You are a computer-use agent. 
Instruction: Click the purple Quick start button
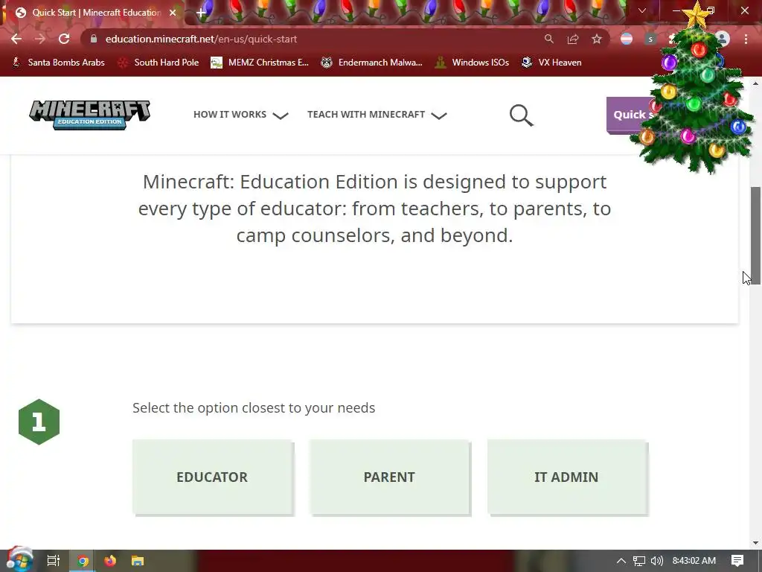pyautogui.click(x=632, y=115)
